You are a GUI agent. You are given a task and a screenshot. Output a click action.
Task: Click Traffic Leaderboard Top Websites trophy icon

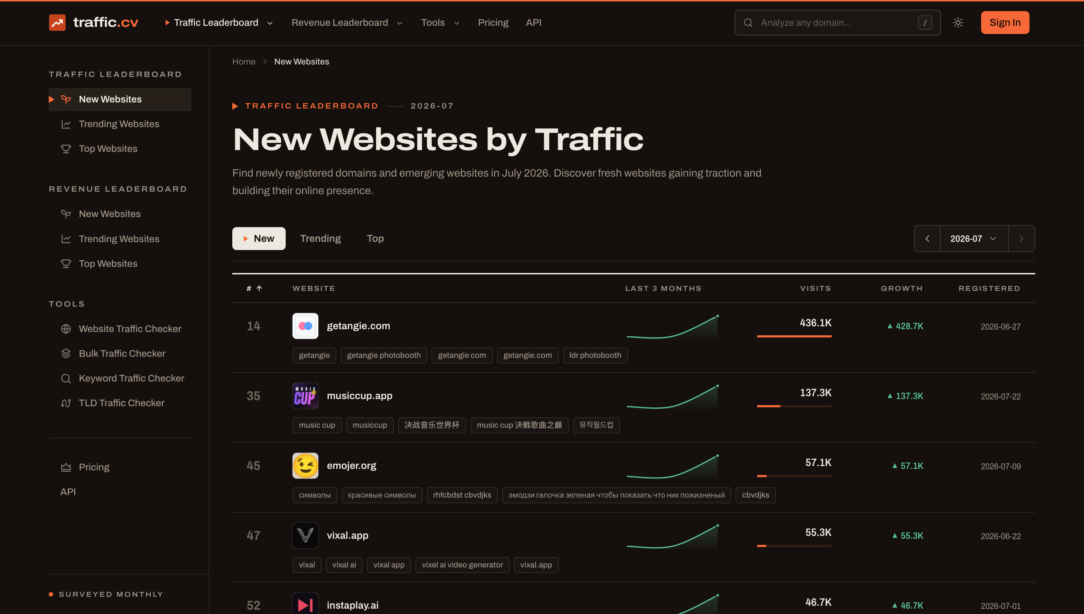coord(66,149)
